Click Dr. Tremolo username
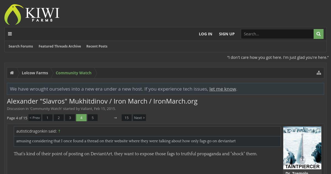 297,173
